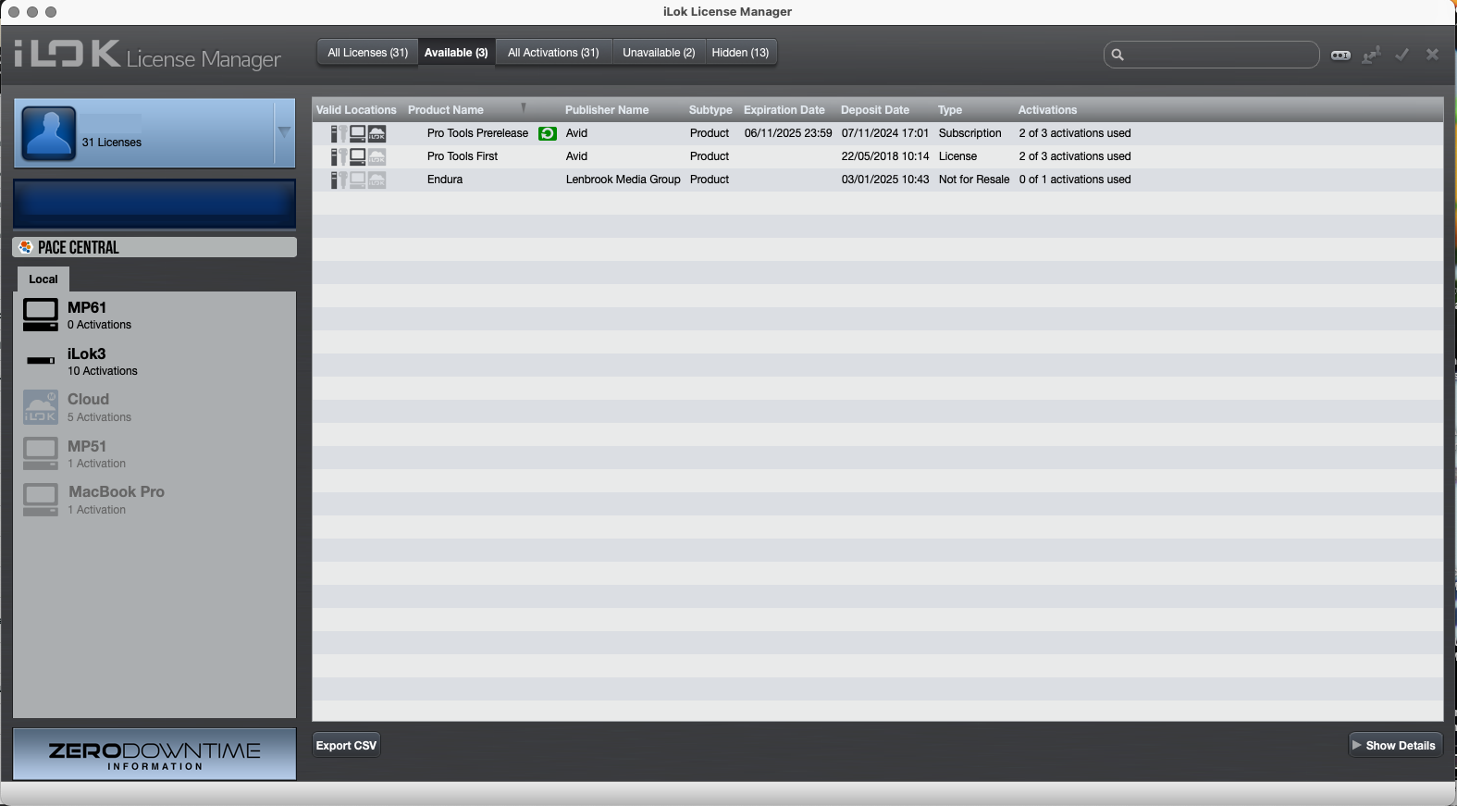Click the 0 of 1 activations used cell
The height and width of the screenshot is (806, 1457).
click(x=1075, y=180)
